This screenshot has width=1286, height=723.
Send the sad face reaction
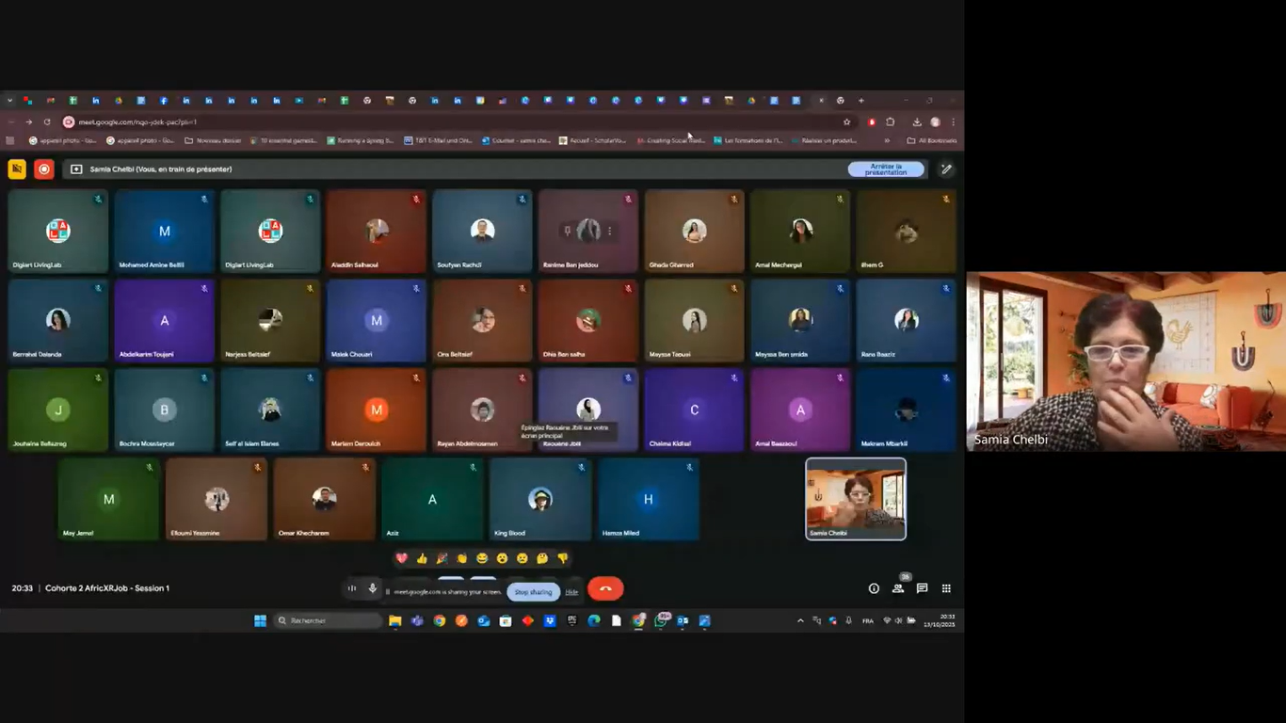coord(522,558)
